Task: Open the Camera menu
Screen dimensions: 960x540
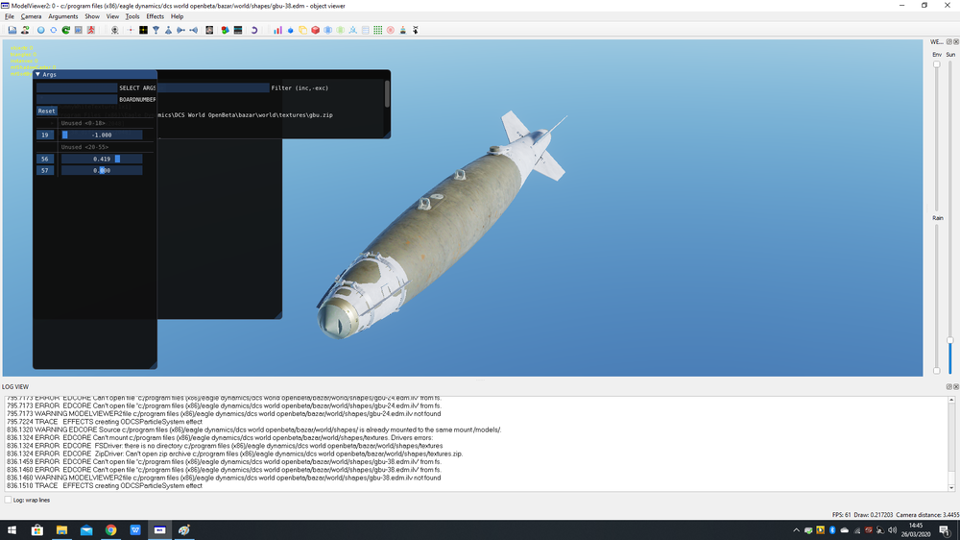Action: click(x=32, y=16)
